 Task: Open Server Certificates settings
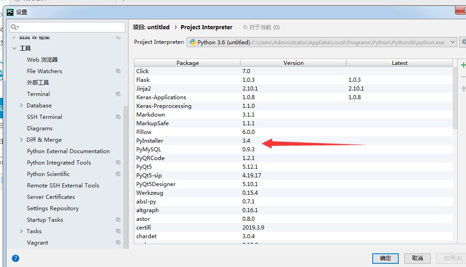coord(51,197)
